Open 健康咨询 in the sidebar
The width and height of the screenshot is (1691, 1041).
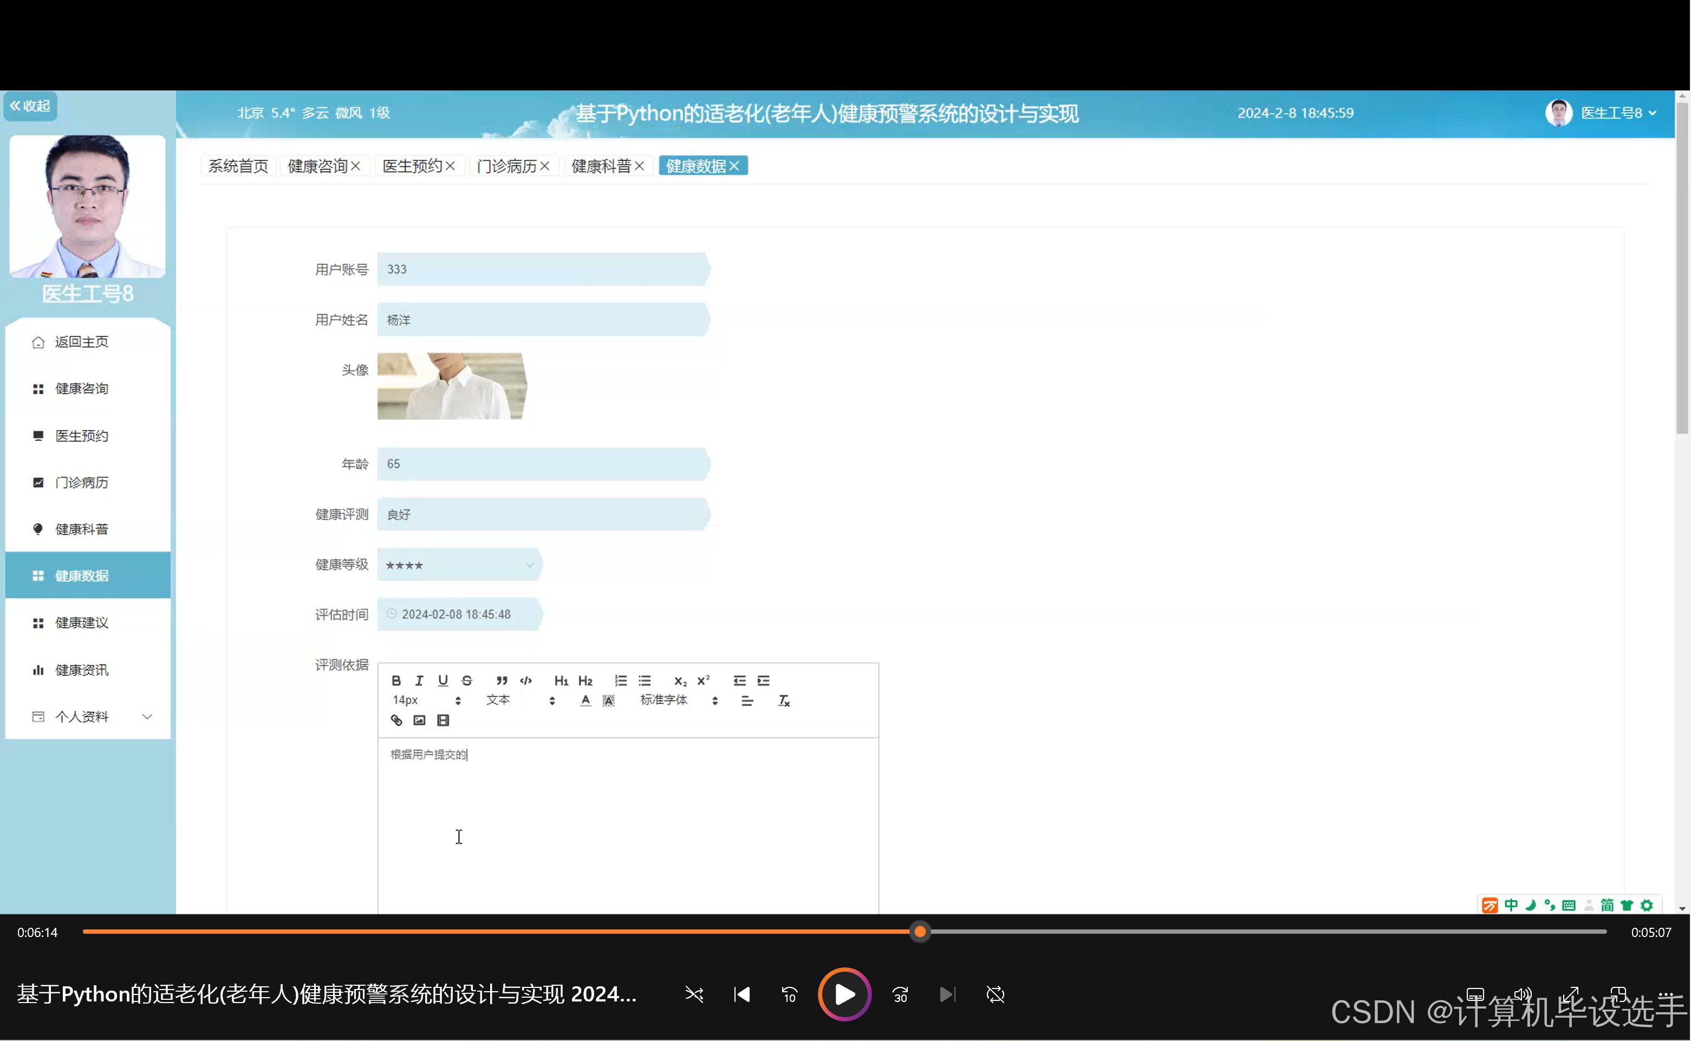(x=87, y=389)
